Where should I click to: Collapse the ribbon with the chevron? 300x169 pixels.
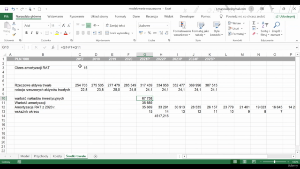297,41
